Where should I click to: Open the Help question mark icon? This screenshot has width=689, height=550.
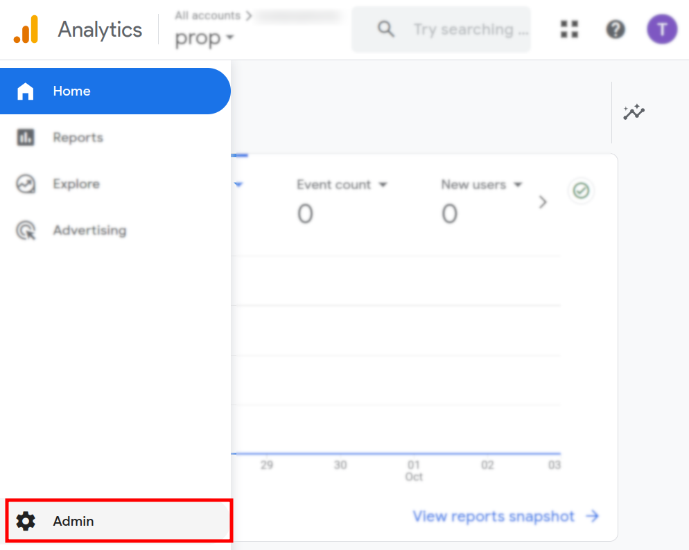(x=615, y=29)
